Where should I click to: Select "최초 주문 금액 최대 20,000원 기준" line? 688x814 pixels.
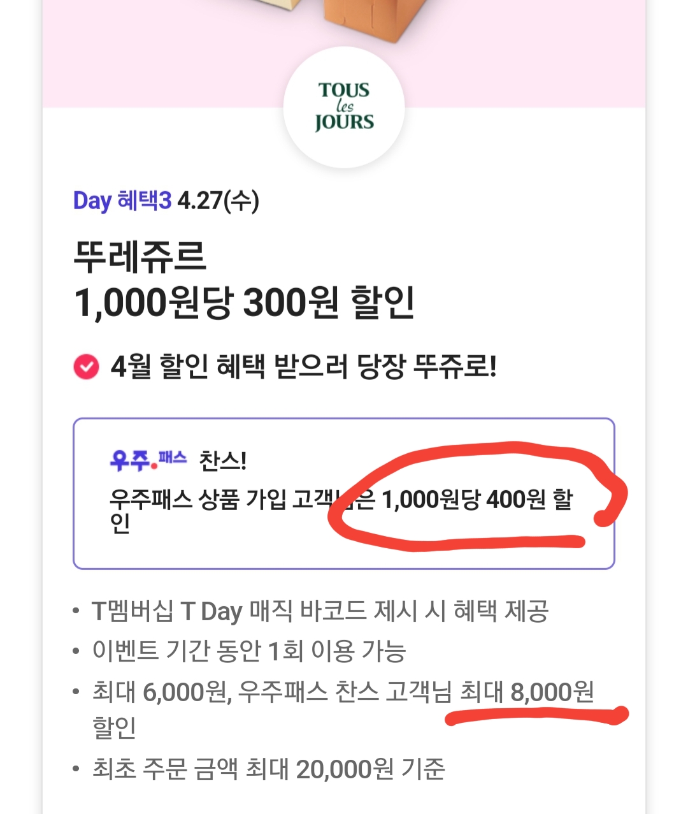tap(268, 769)
